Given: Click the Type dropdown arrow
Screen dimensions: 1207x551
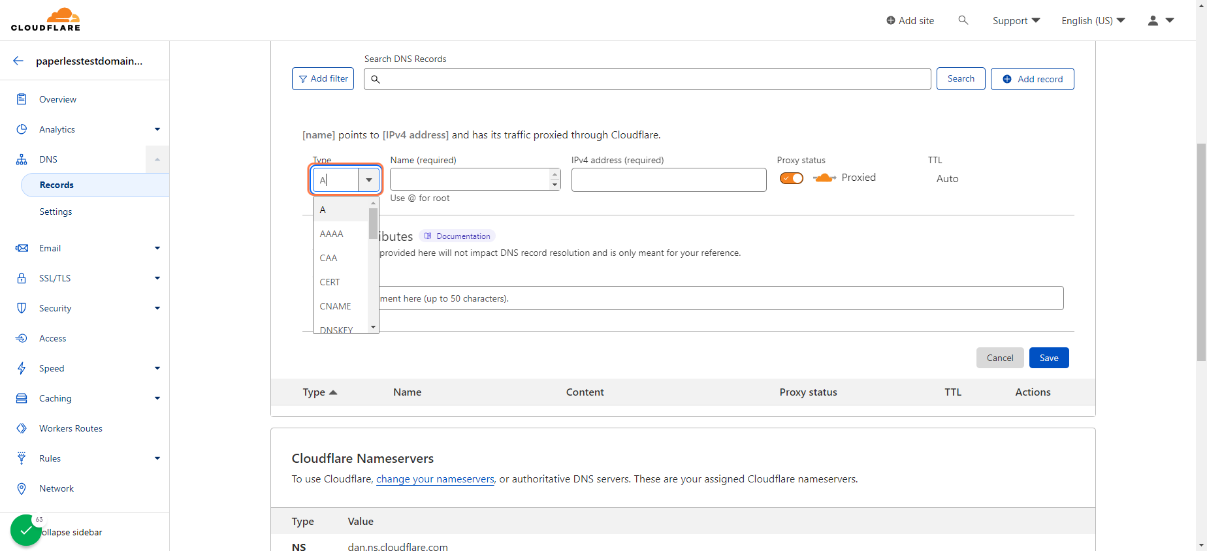Looking at the screenshot, I should [369, 180].
